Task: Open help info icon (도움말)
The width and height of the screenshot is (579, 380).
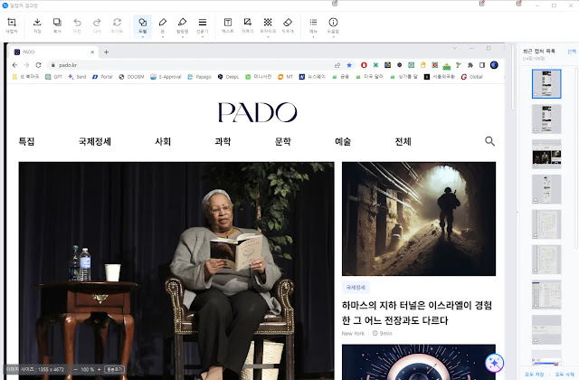Action: pyautogui.click(x=333, y=26)
